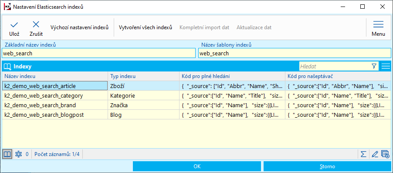Click Výchozí nastavení indexů
The image size is (393, 173).
(x=79, y=27)
